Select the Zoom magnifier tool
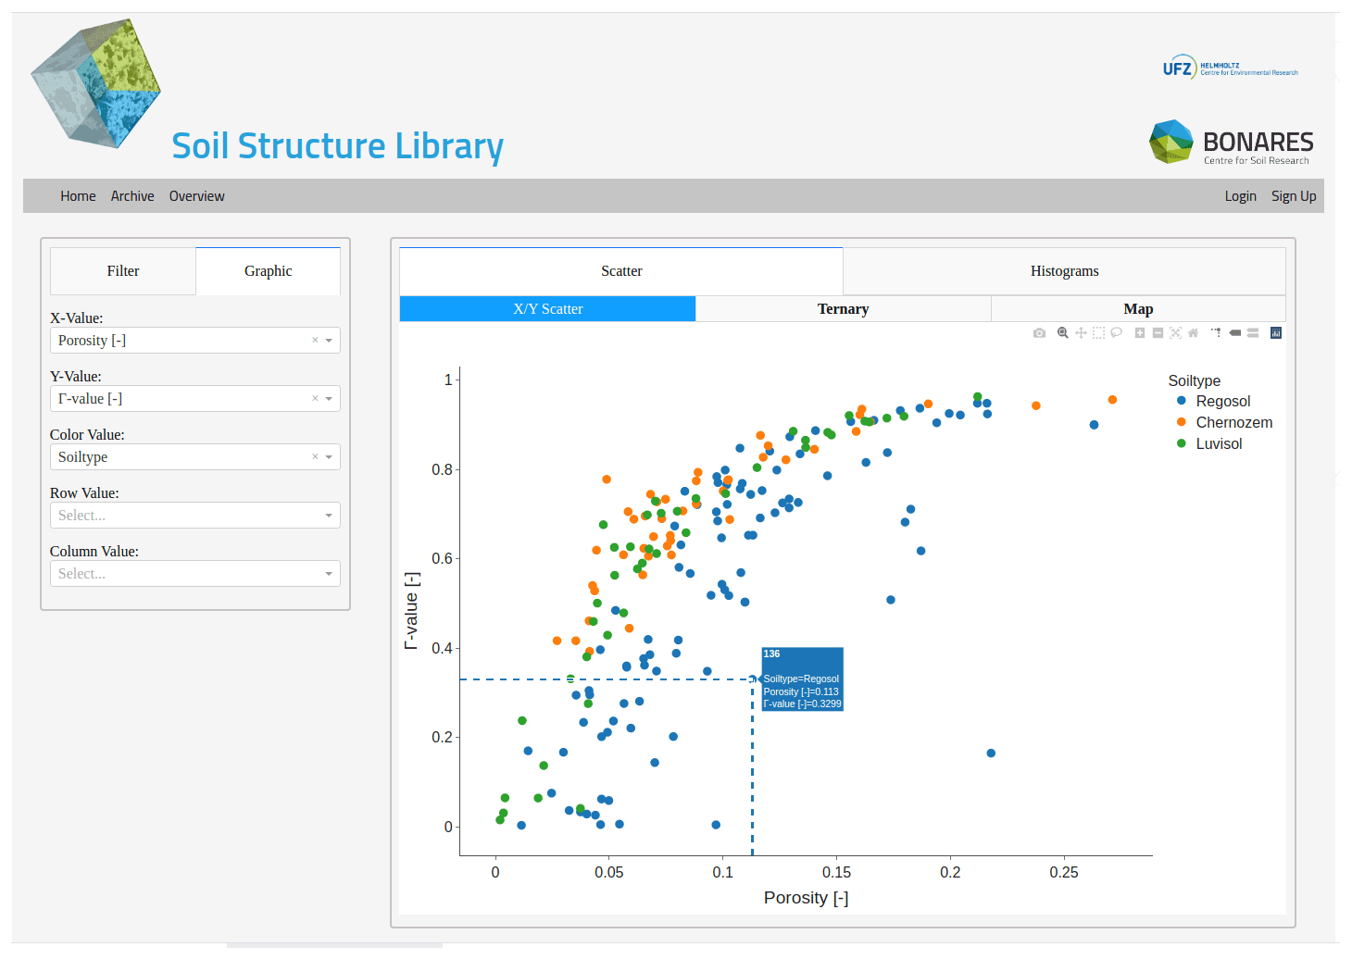The image size is (1352, 959). point(1063,333)
